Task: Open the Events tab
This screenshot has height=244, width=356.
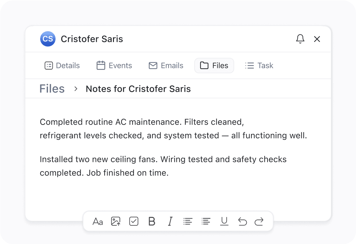Action: tap(114, 66)
